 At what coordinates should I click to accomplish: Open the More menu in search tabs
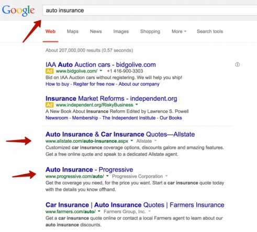179,31
